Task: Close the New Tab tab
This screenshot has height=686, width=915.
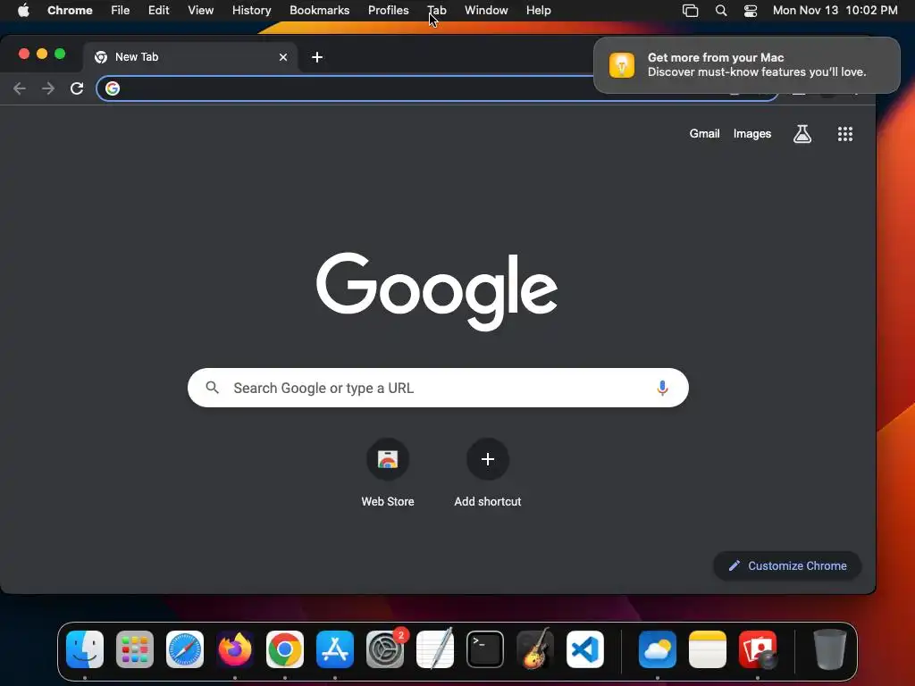Action: pos(283,57)
